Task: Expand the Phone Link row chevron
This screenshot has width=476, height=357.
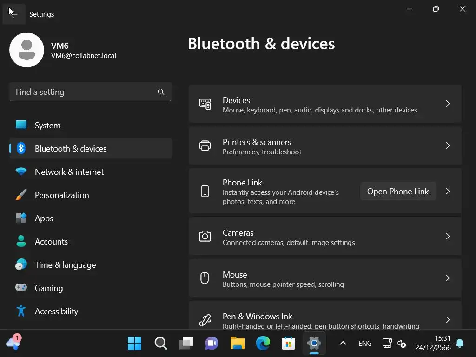Action: coord(448,191)
